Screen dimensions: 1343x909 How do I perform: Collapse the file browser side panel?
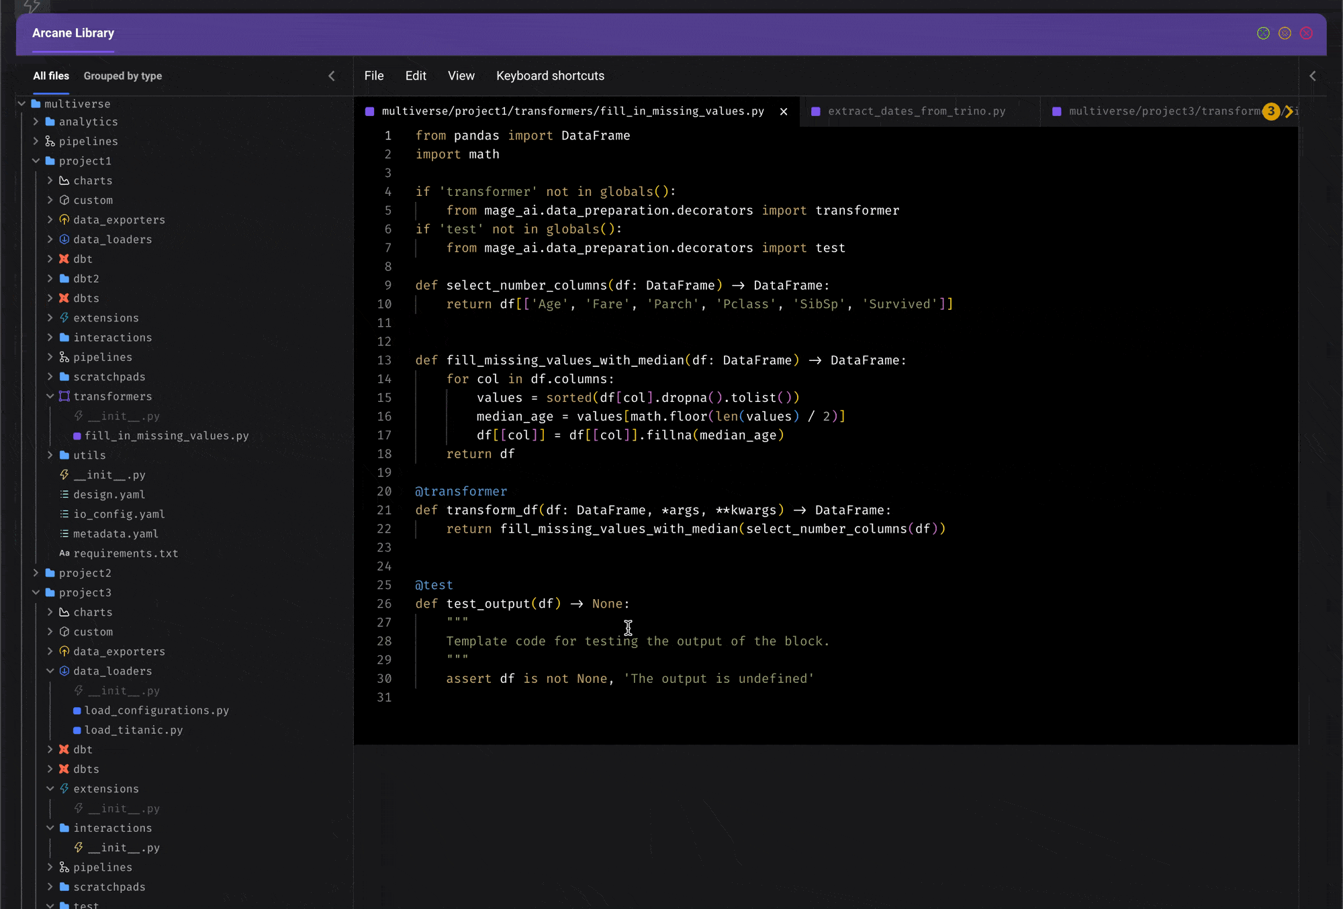click(x=331, y=76)
